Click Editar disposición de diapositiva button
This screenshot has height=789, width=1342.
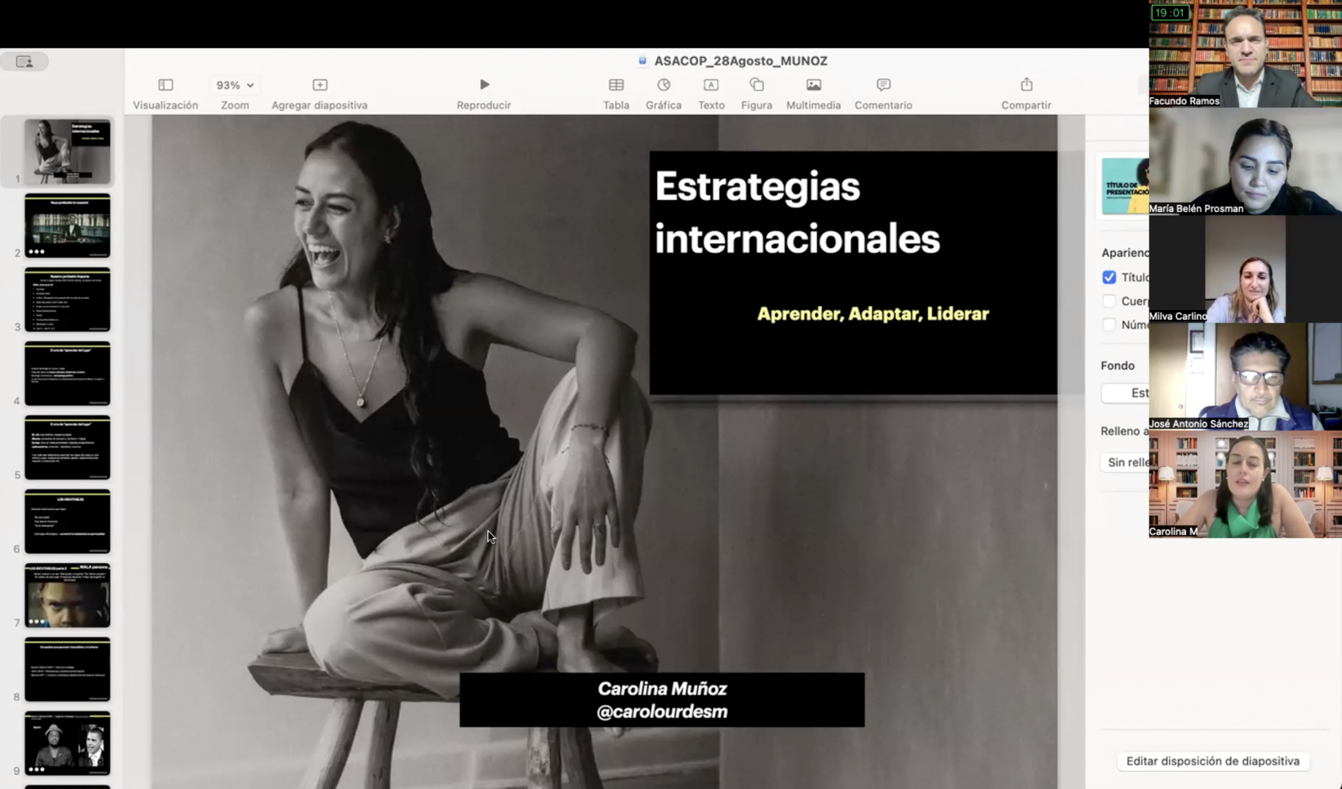click(1213, 761)
